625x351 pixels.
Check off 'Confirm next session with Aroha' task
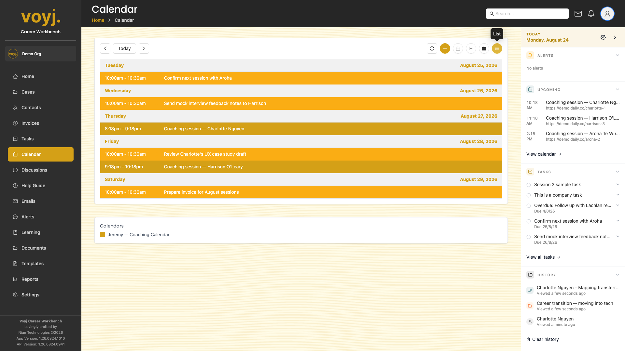point(529,221)
